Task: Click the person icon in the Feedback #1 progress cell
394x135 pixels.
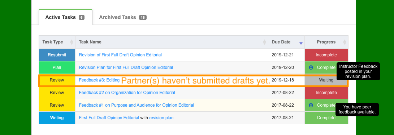Action: [311, 105]
